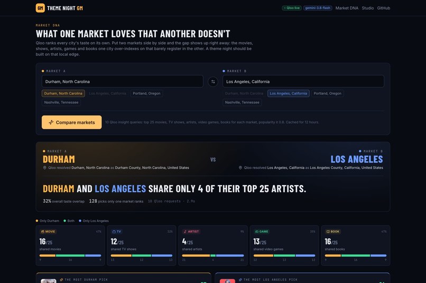Focus the Market B input field
Viewport: 426px width, 283px height.
click(303, 82)
